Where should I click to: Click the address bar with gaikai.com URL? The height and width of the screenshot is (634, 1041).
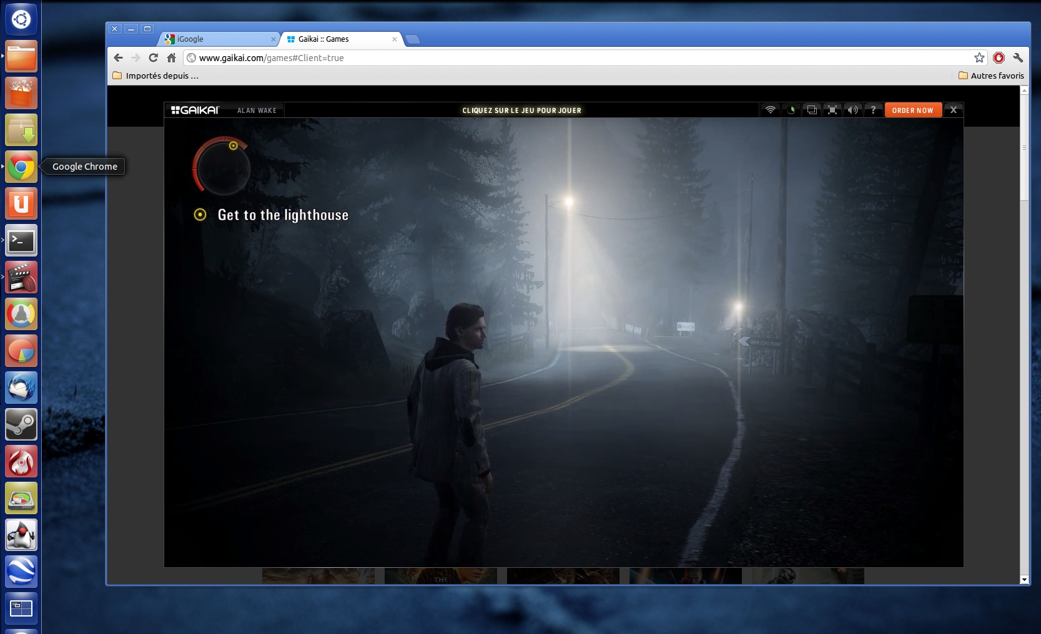click(585, 58)
